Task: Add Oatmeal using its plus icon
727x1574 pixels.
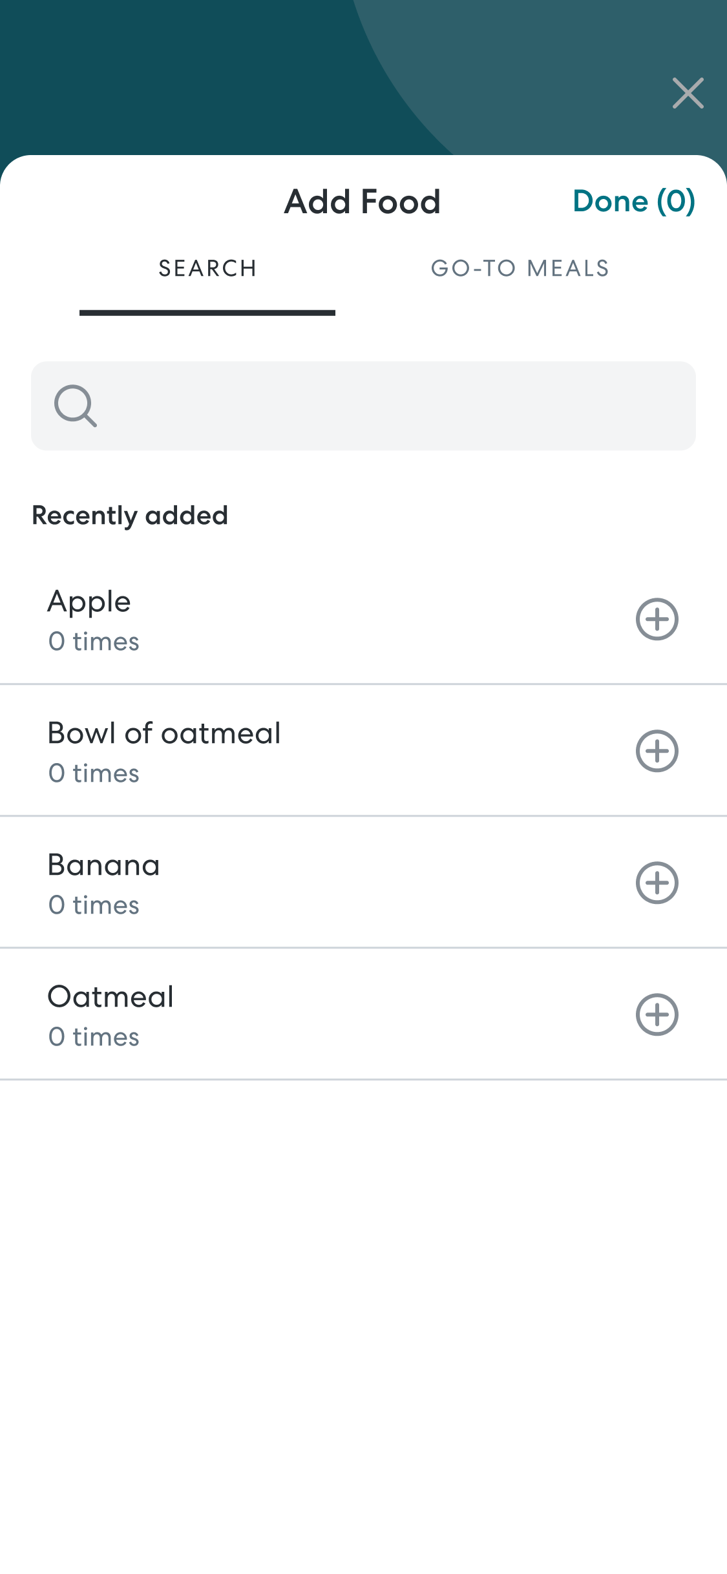Action: (657, 1014)
